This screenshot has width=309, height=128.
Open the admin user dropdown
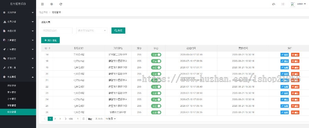click(x=301, y=4)
